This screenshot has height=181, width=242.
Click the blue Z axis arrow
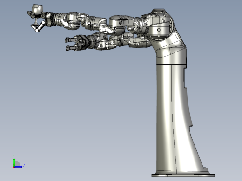[x=19, y=167]
